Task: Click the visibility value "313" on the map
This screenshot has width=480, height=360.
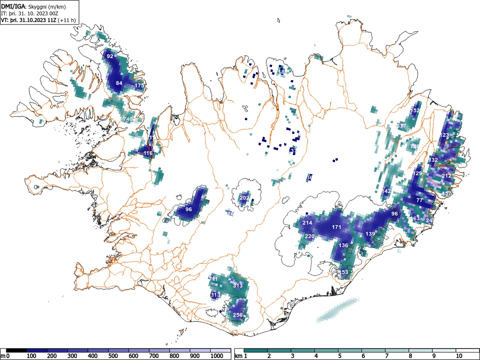Action: click(x=238, y=286)
